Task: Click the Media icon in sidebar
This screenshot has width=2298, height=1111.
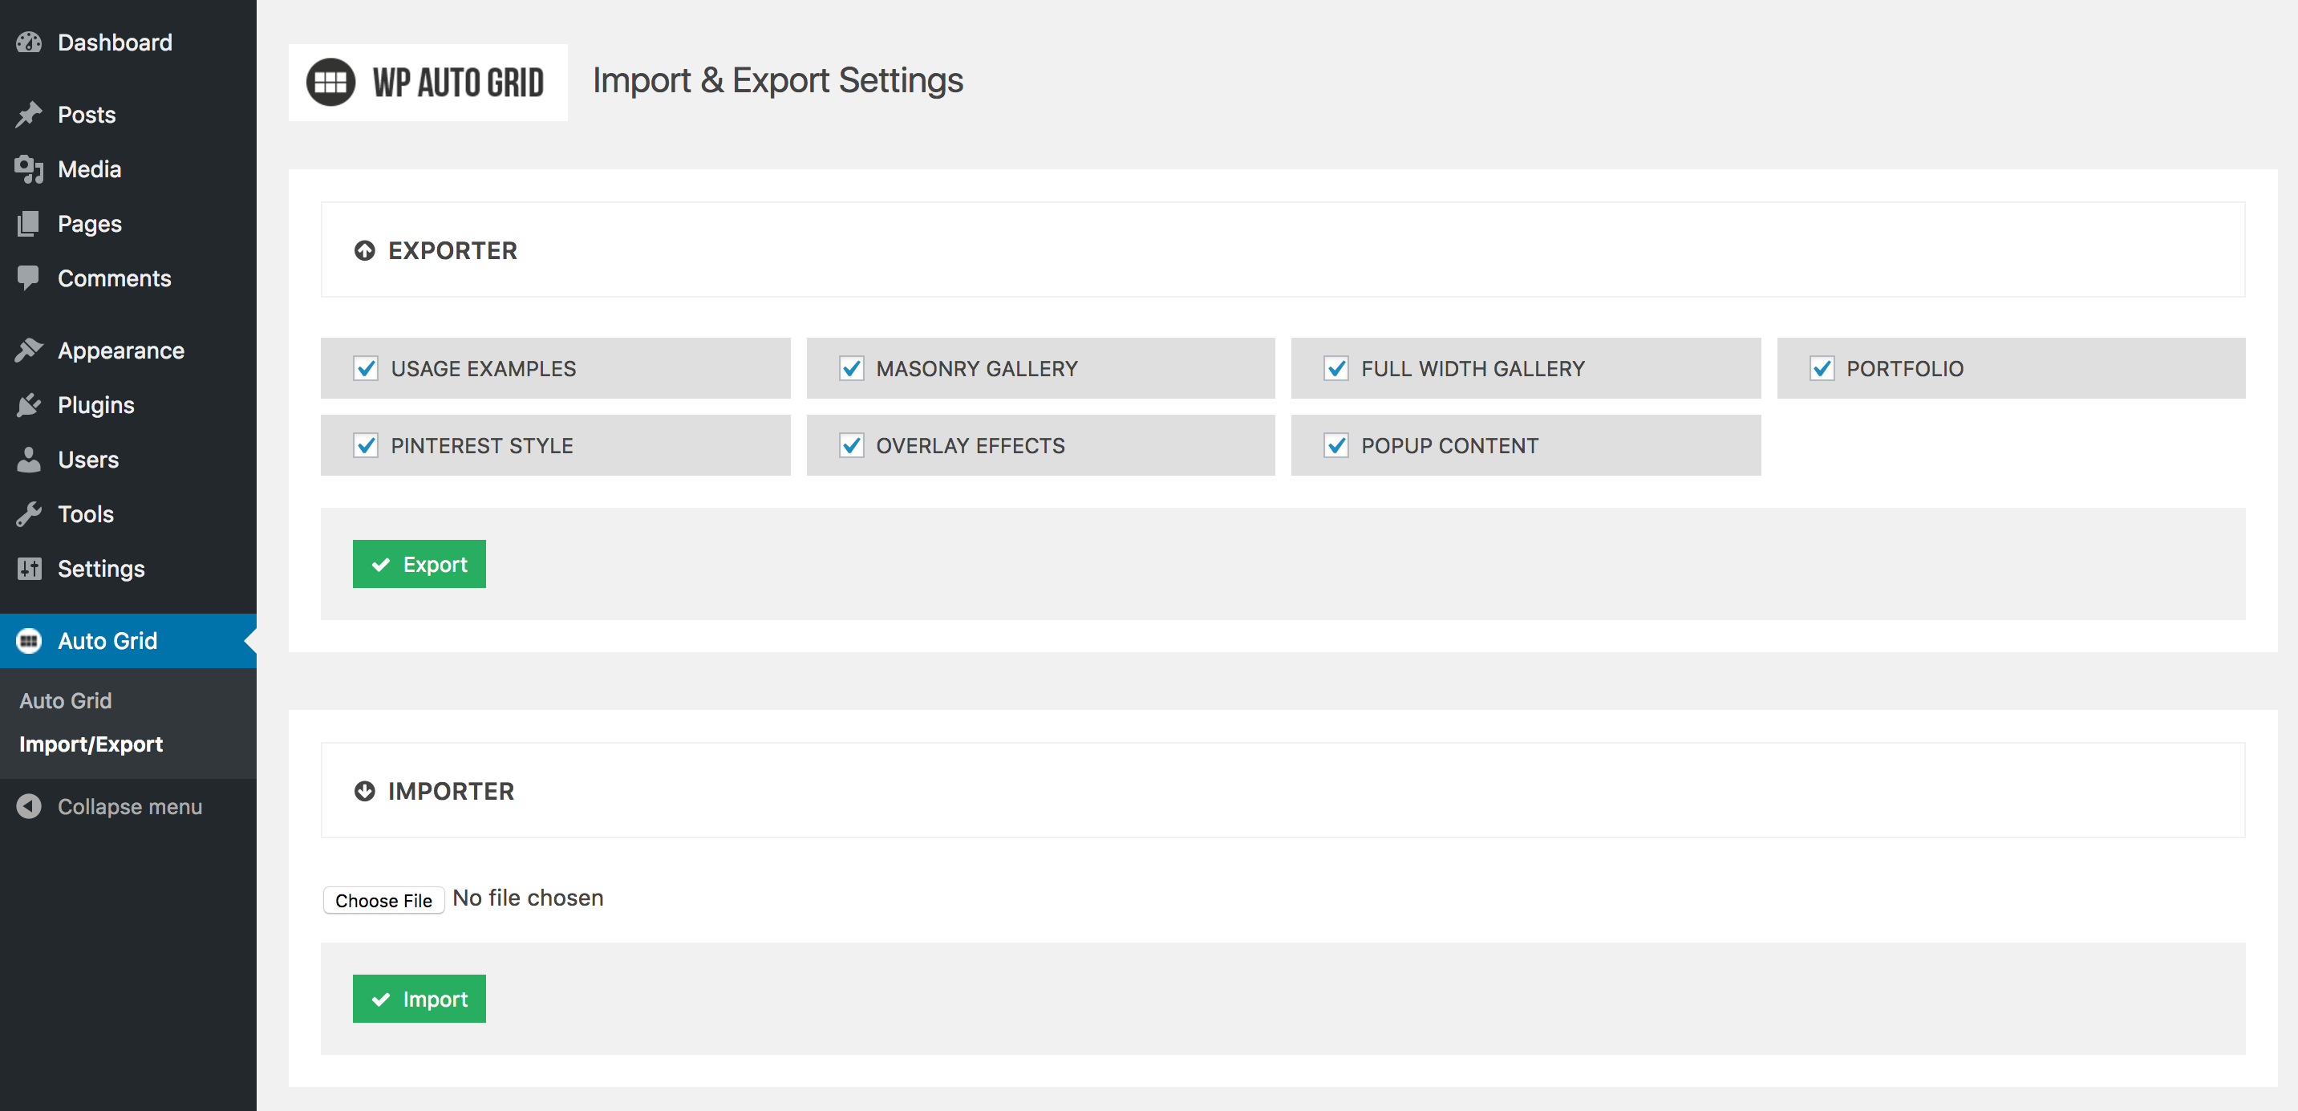Action: pos(29,168)
